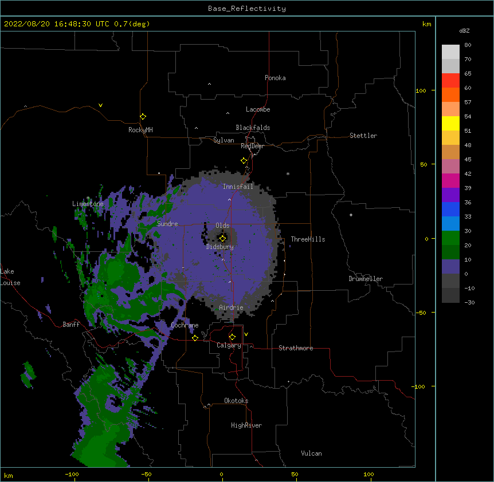Click the red swatch between 65 and 60 dBZ
Screen dimensions: 494x482
pyautogui.click(x=450, y=81)
